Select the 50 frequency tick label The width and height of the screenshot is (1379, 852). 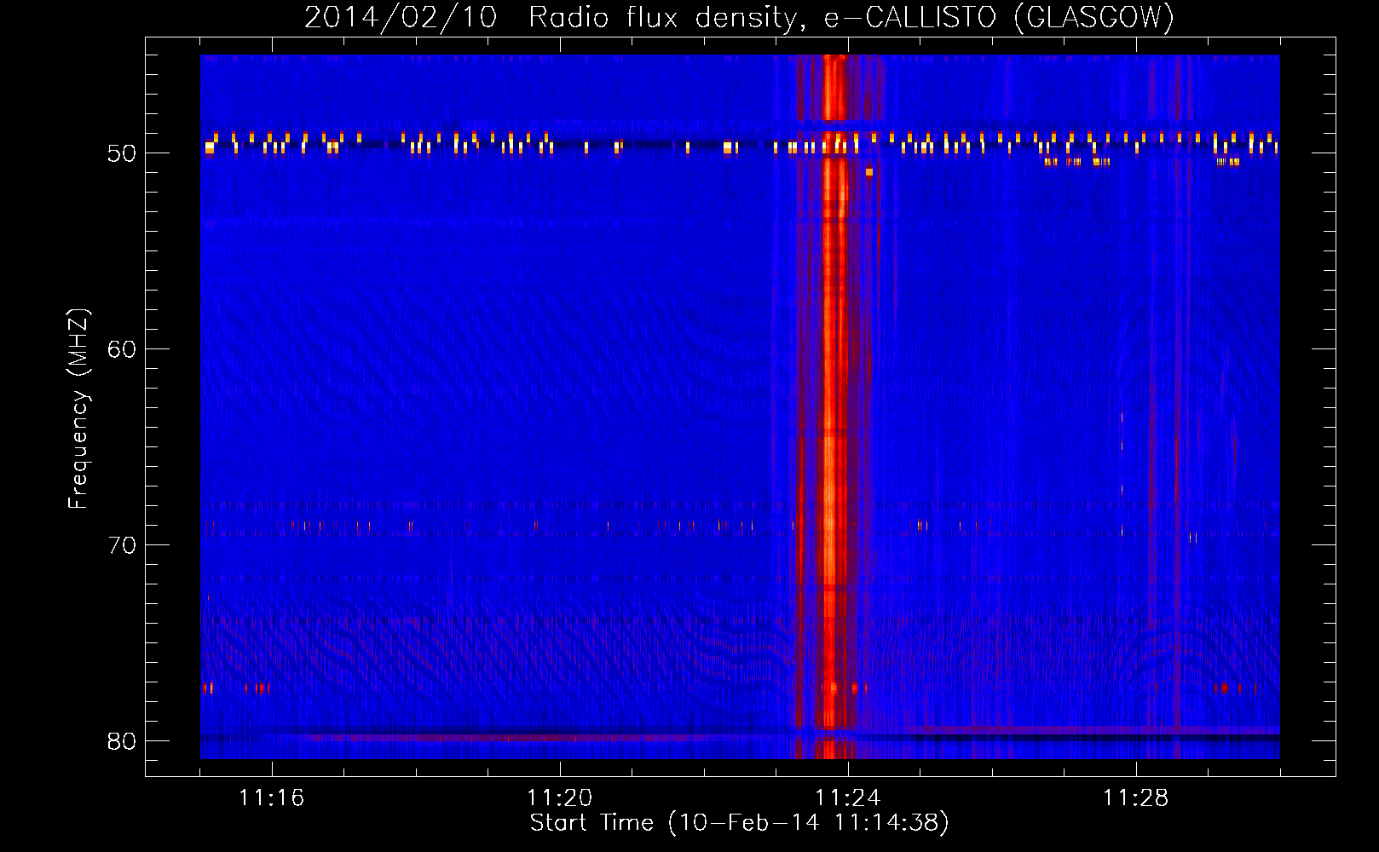pyautogui.click(x=122, y=153)
